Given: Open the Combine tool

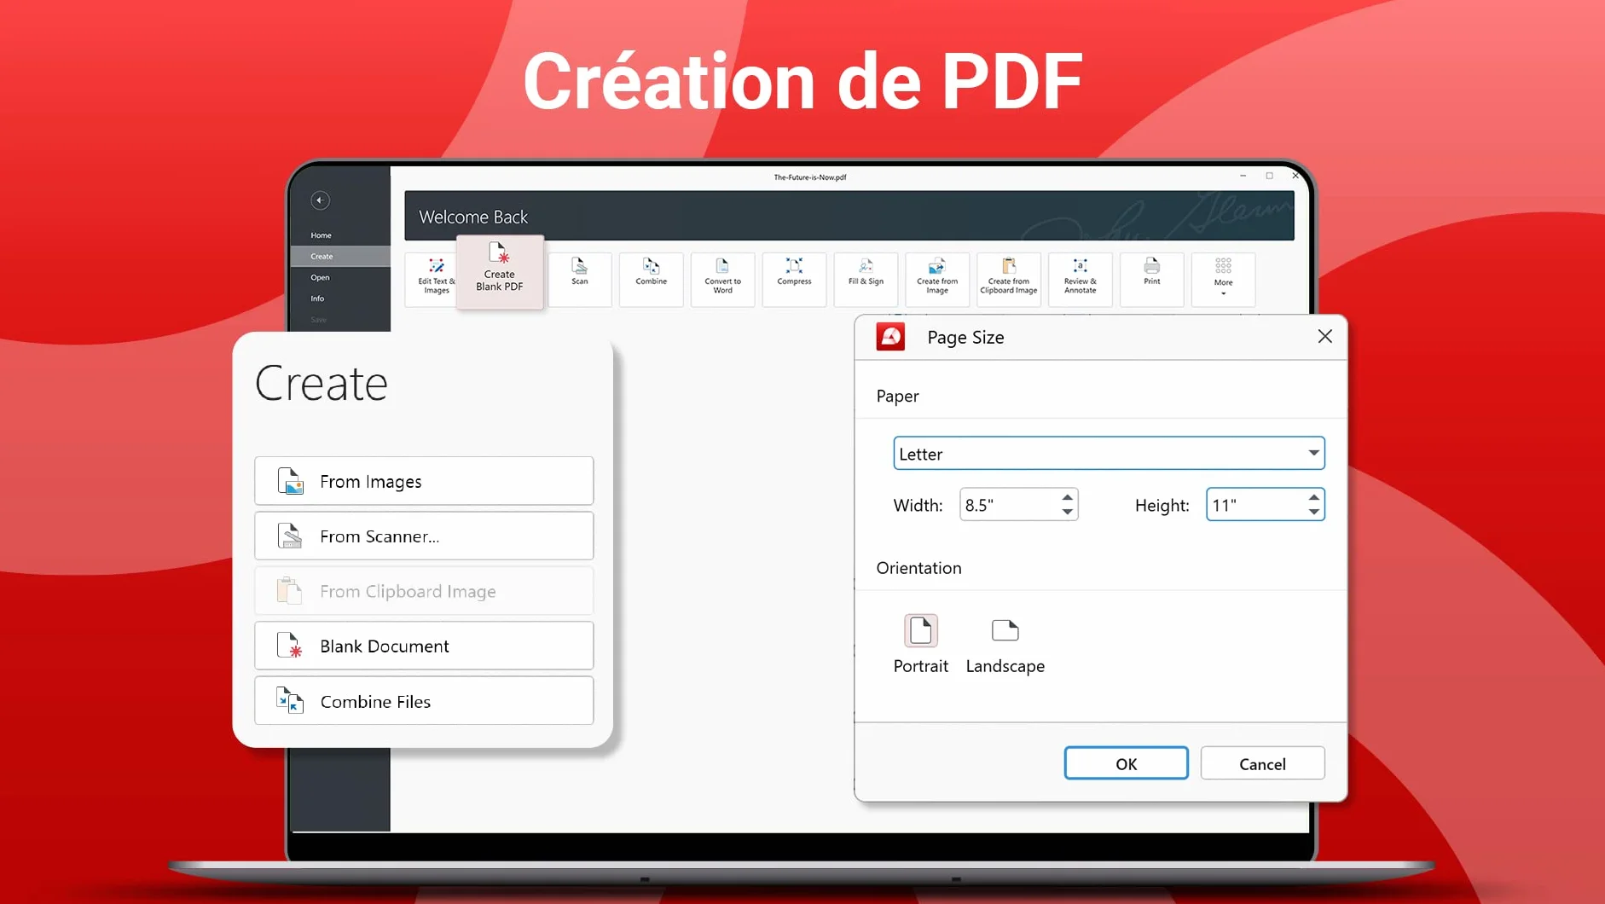Looking at the screenshot, I should 652,279.
